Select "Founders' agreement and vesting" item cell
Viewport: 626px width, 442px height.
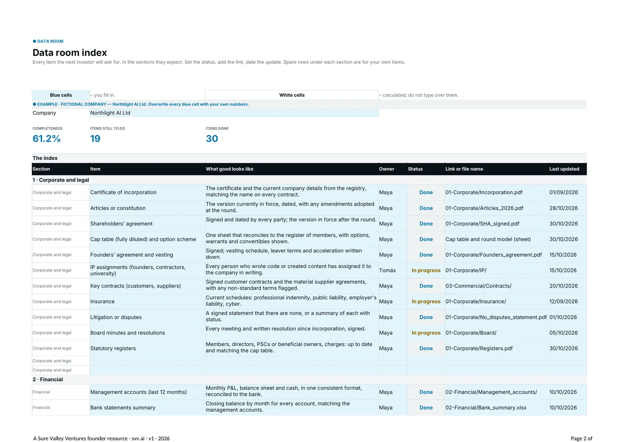pyautogui.click(x=147, y=255)
